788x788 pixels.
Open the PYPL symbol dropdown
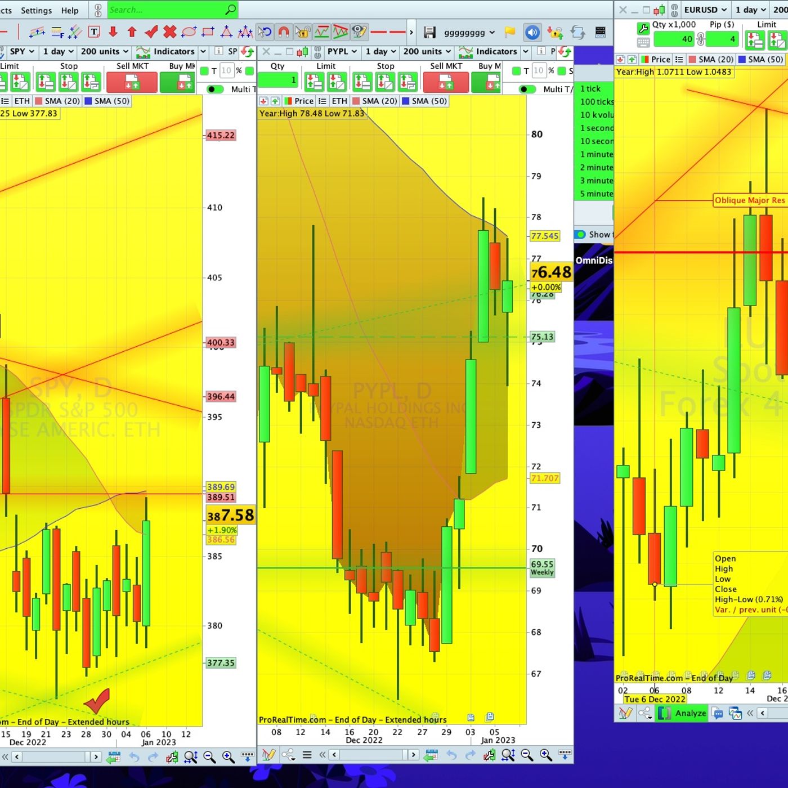(x=343, y=51)
